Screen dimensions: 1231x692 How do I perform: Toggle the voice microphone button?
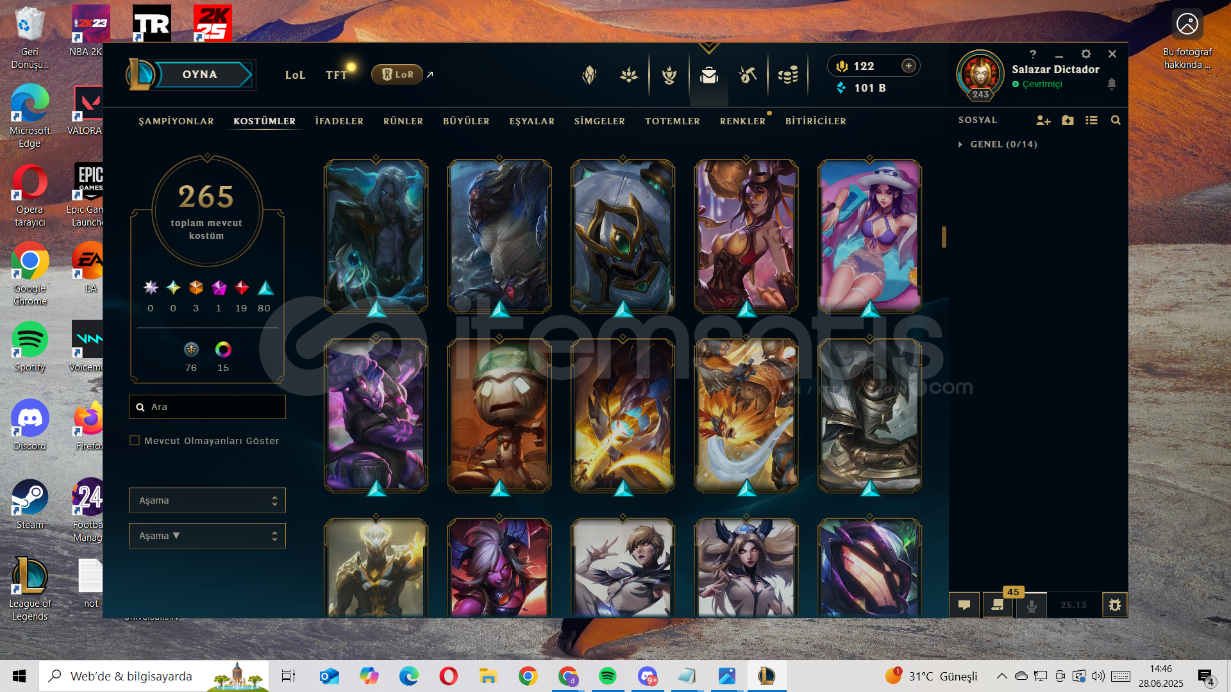click(x=1032, y=605)
